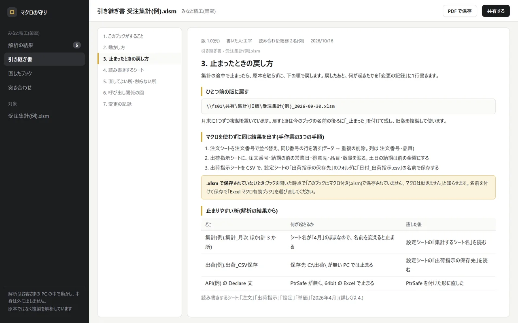Go to section 6. 呼び出し関係の図
This screenshot has width=518, height=323.
[x=140, y=93]
